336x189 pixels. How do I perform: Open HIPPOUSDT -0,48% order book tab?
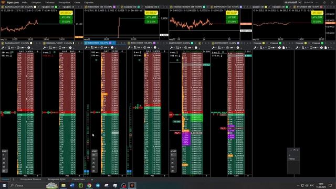coord(225,43)
